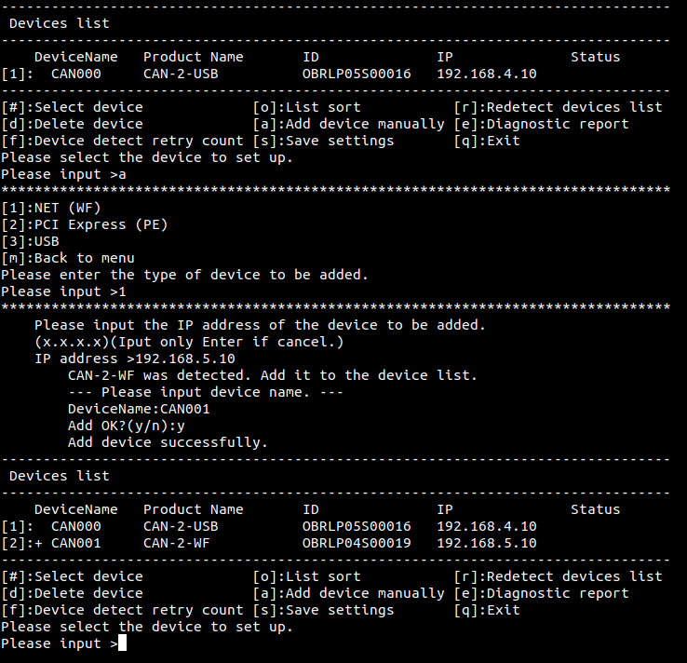Click the bottom [q]:Exit option
The image size is (687, 663).
click(x=487, y=610)
